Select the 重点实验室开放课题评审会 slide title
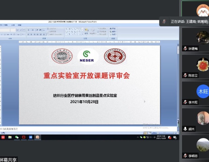This screenshot has height=162, width=209. point(86,76)
